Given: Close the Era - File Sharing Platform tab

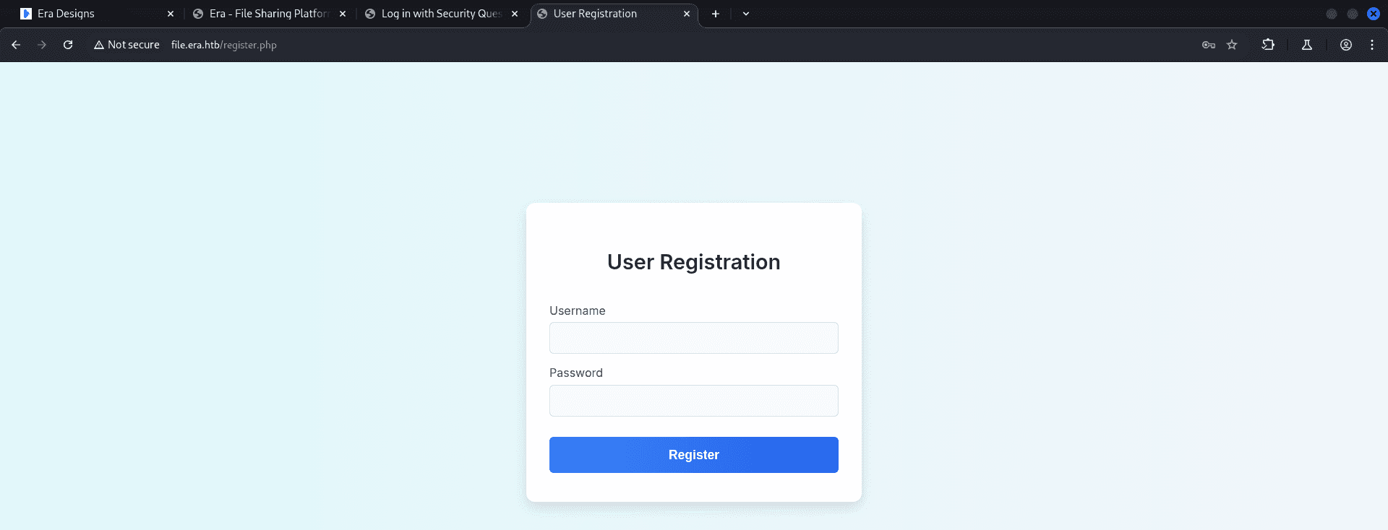Looking at the screenshot, I should [343, 14].
